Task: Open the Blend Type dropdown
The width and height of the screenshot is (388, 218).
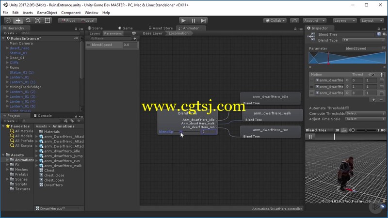Action: [x=364, y=40]
